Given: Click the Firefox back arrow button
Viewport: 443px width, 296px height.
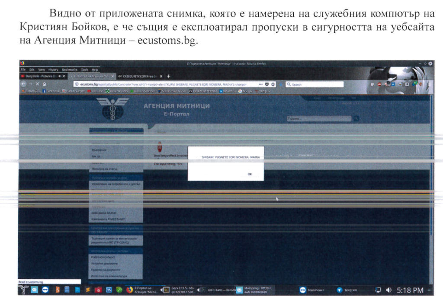Looking at the screenshot, I should coord(24,84).
